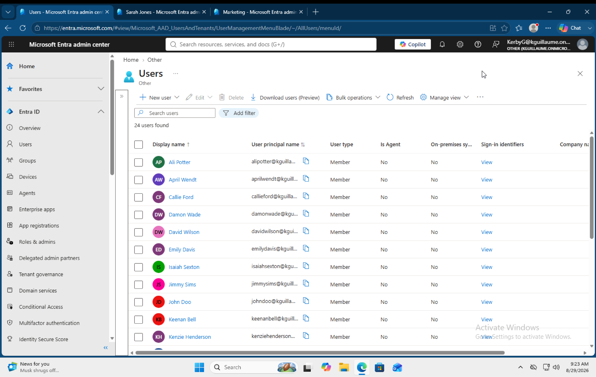The height and width of the screenshot is (377, 596).
Task: Check the box for Keenan Bell
Action: point(139,319)
